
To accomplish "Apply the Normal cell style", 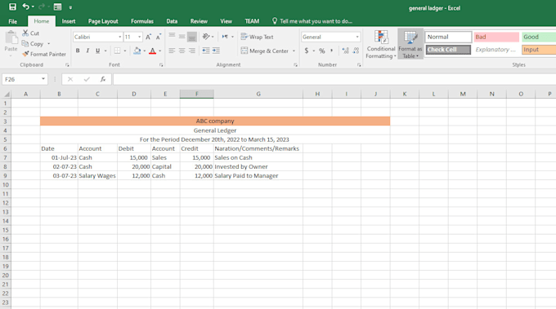I will pyautogui.click(x=448, y=37).
